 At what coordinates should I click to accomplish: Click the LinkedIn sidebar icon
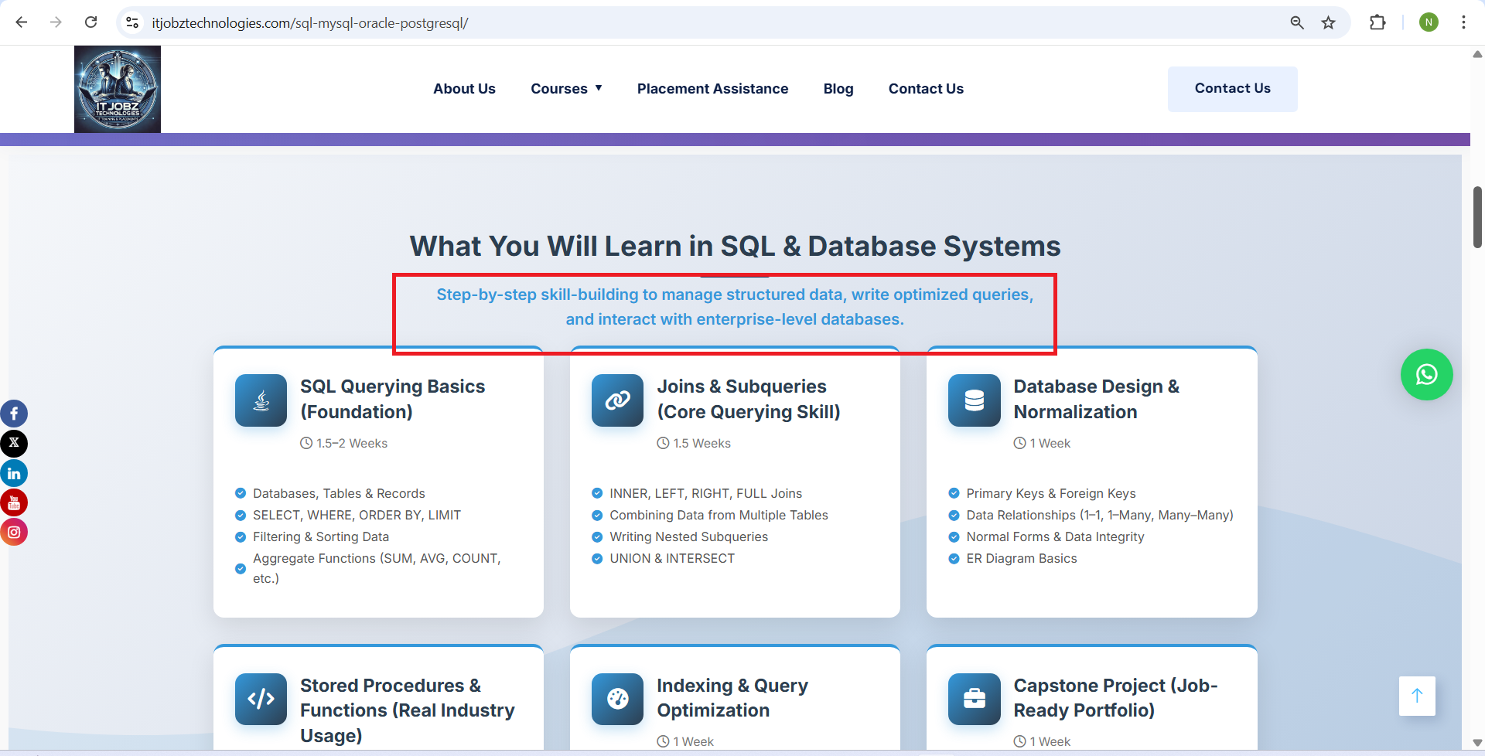coord(14,473)
